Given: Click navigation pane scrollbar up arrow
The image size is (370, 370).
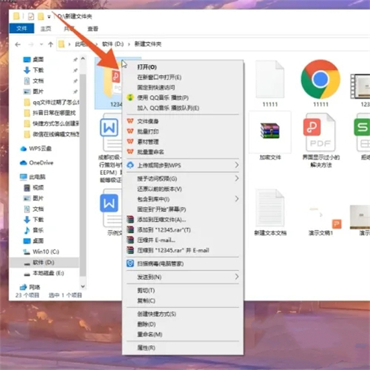Looking at the screenshot, I should tap(83, 59).
